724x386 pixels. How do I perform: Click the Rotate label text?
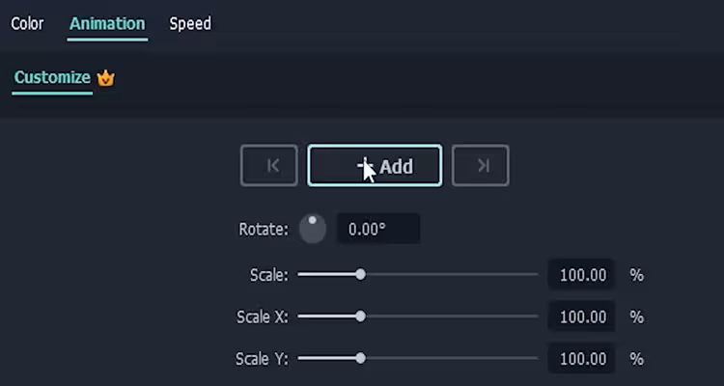click(263, 230)
